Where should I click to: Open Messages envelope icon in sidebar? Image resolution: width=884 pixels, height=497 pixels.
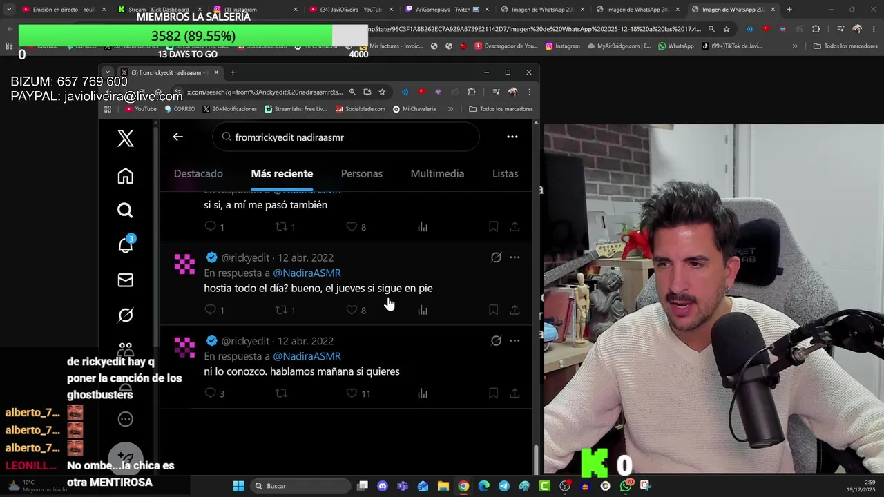tap(125, 280)
